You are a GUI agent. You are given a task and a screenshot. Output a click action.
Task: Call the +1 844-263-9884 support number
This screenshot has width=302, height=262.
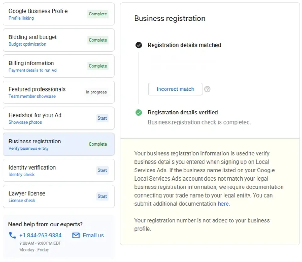pos(40,235)
